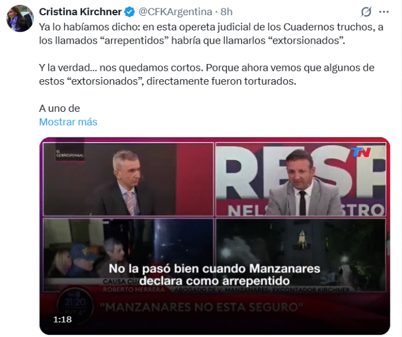Viewport: 402px width, 337px height.
Task: Click the gray-haired man video panel
Action: point(128,179)
